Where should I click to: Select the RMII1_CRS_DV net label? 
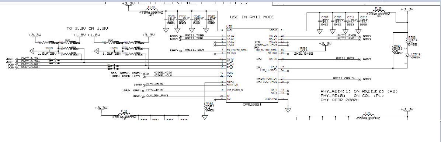[344, 79]
